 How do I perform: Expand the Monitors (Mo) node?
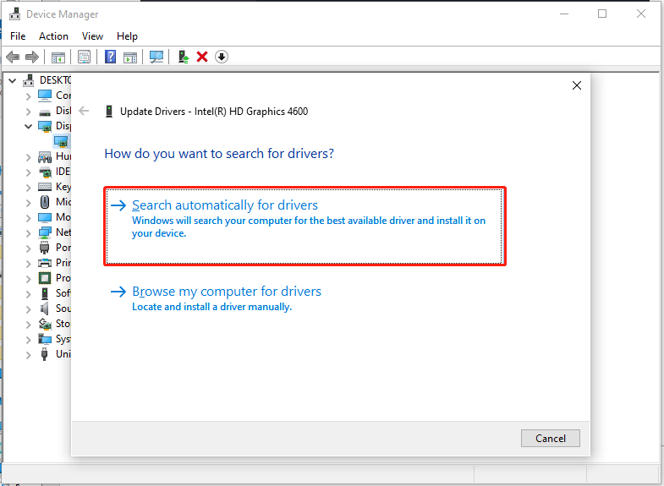point(28,218)
